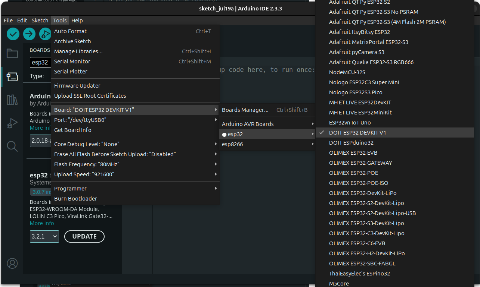The width and height of the screenshot is (480, 287).
Task: Open the Edit menu
Action: pyautogui.click(x=22, y=20)
